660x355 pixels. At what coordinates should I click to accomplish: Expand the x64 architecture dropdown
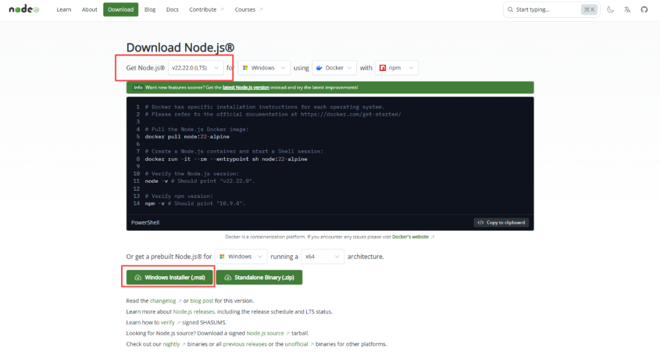pyautogui.click(x=323, y=257)
